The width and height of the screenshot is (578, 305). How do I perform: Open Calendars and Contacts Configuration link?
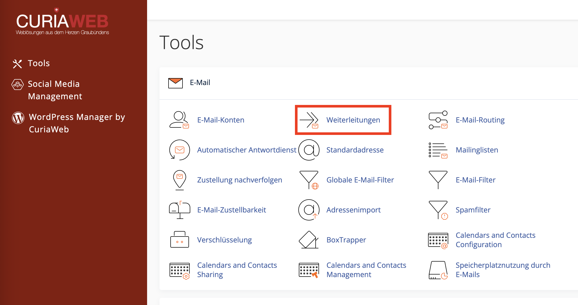point(496,240)
